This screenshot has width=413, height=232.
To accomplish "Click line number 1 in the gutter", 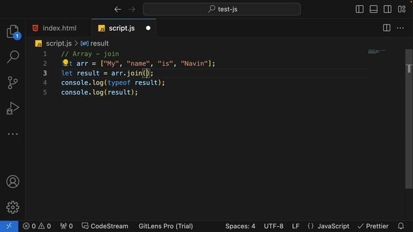I will 45,54.
